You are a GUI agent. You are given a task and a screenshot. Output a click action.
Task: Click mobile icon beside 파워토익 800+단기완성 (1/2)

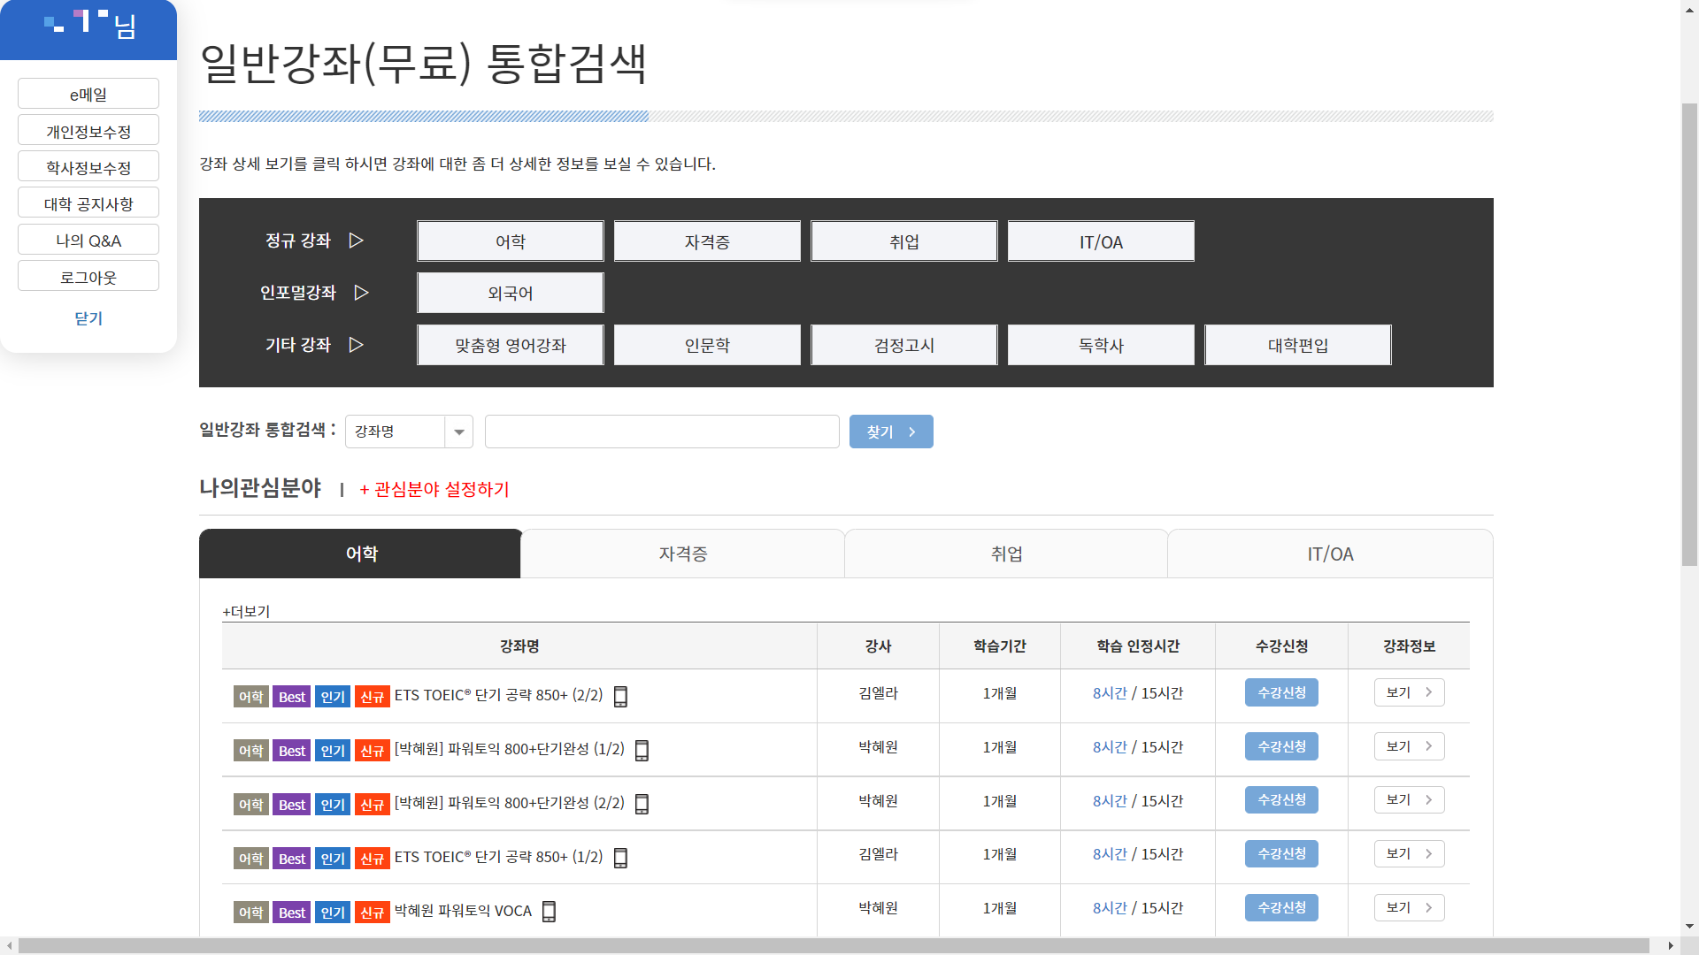click(642, 751)
